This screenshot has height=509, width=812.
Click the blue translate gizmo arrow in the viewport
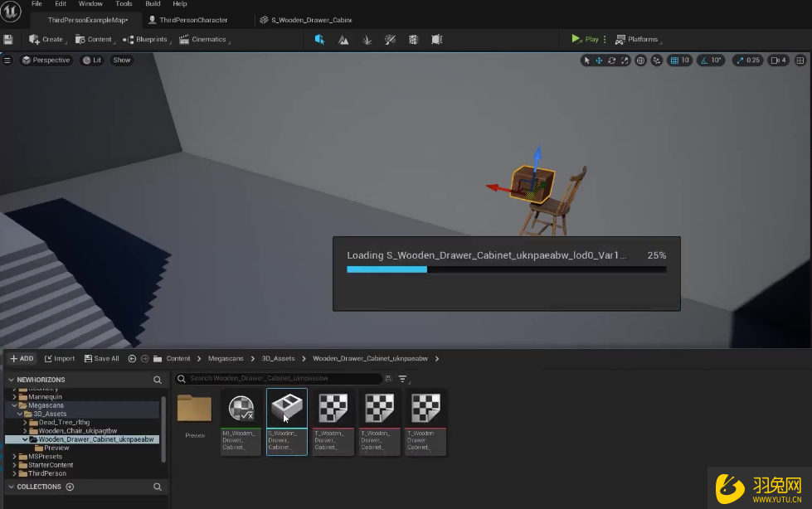pyautogui.click(x=537, y=157)
